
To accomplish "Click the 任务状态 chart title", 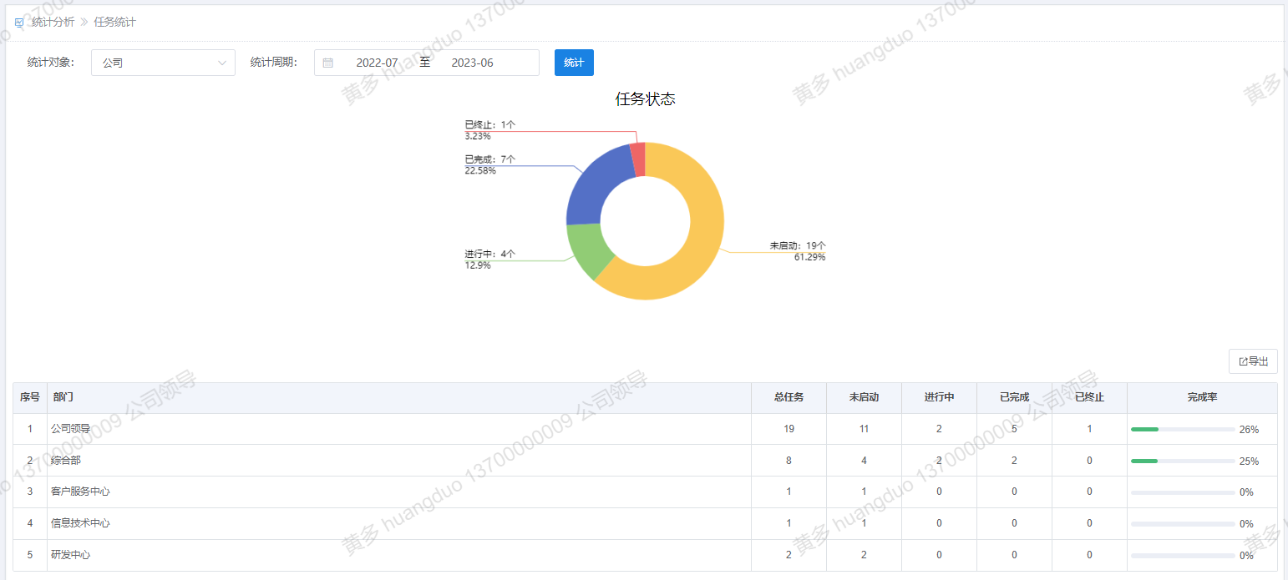I will 645,99.
